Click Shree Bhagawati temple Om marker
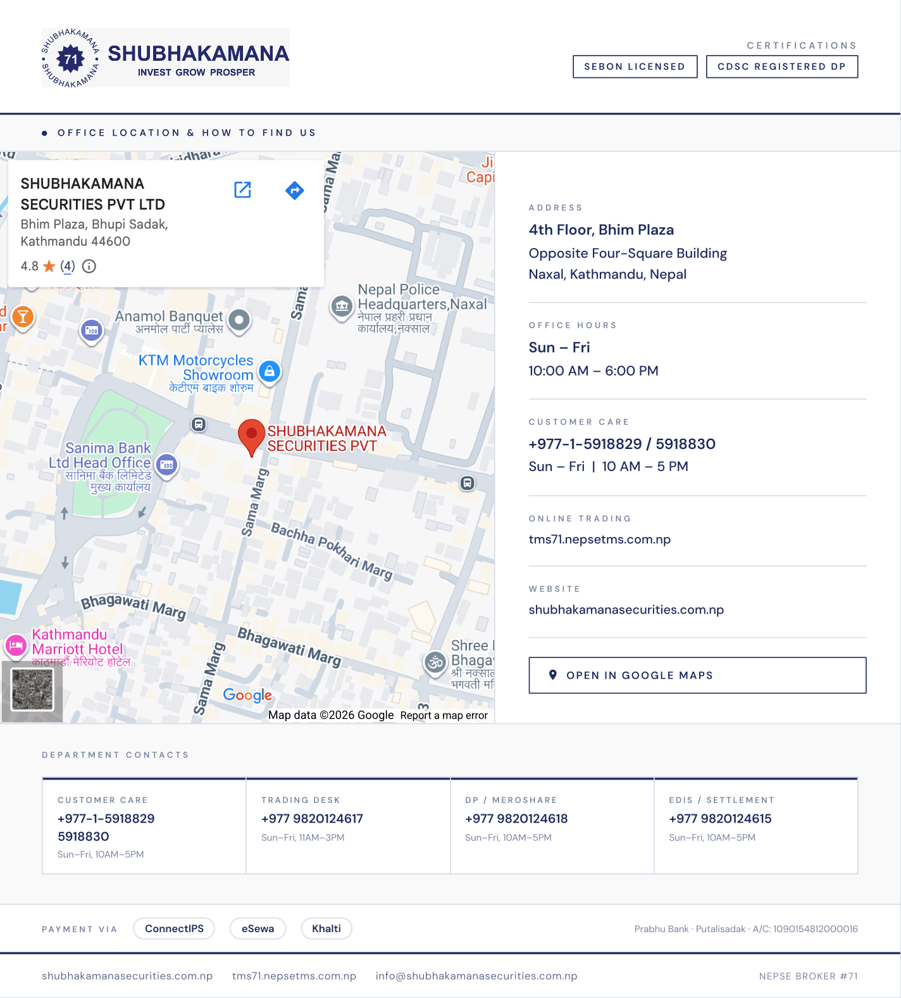The width and height of the screenshot is (901, 998). coord(435,663)
